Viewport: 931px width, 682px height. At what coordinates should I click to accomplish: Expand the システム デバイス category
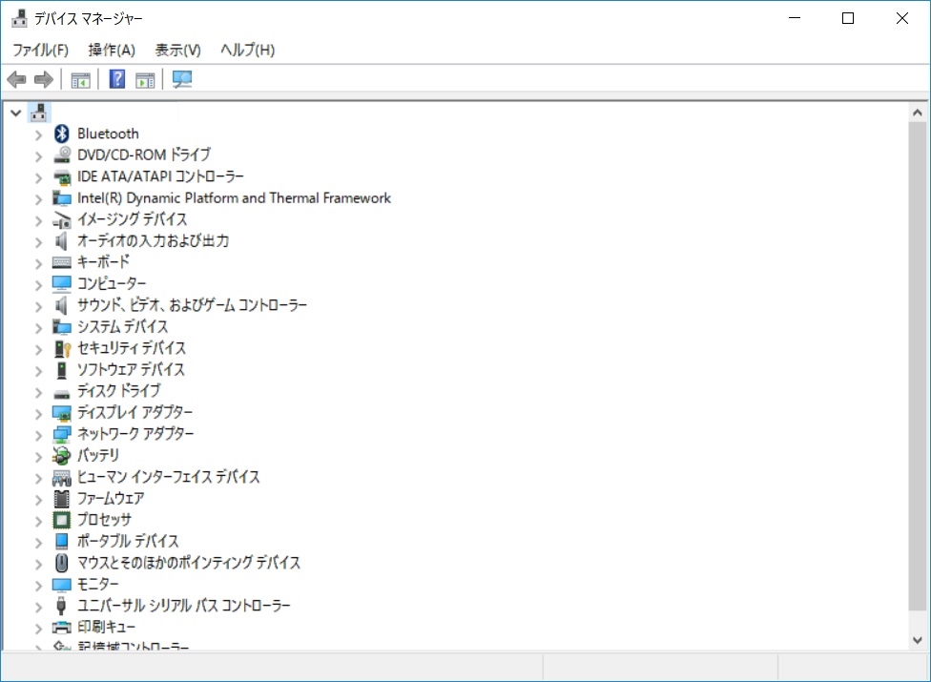point(38,327)
